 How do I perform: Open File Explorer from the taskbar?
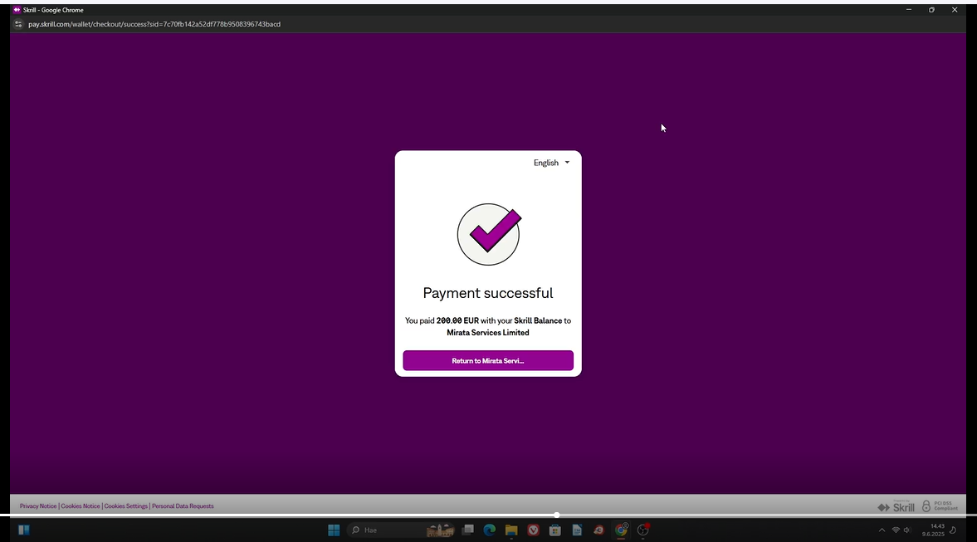pos(511,530)
